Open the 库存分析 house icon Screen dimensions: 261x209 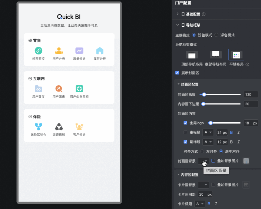click(100, 51)
